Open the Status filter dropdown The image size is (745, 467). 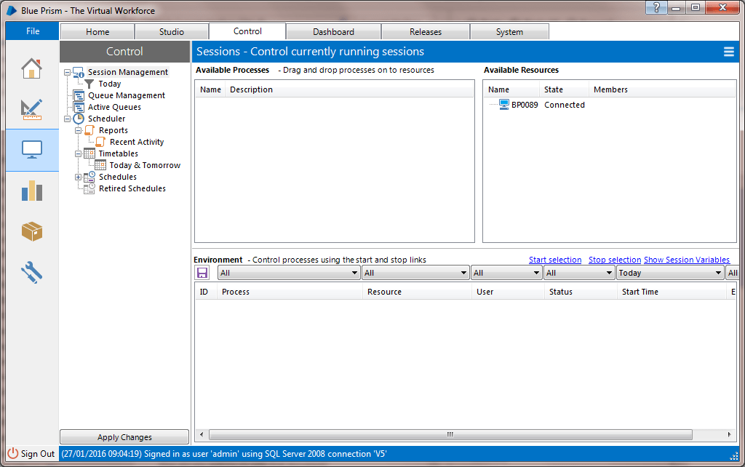[x=579, y=273]
